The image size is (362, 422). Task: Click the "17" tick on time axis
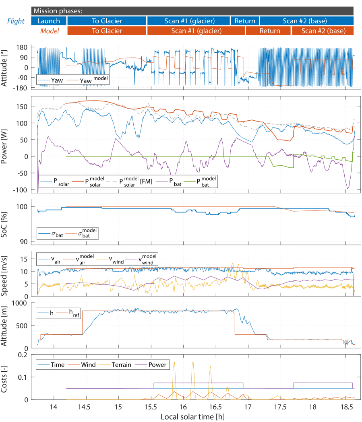coord(248,407)
